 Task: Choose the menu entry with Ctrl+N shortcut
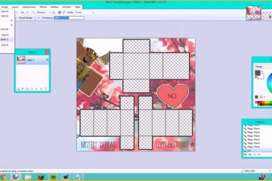click(x=7, y=12)
